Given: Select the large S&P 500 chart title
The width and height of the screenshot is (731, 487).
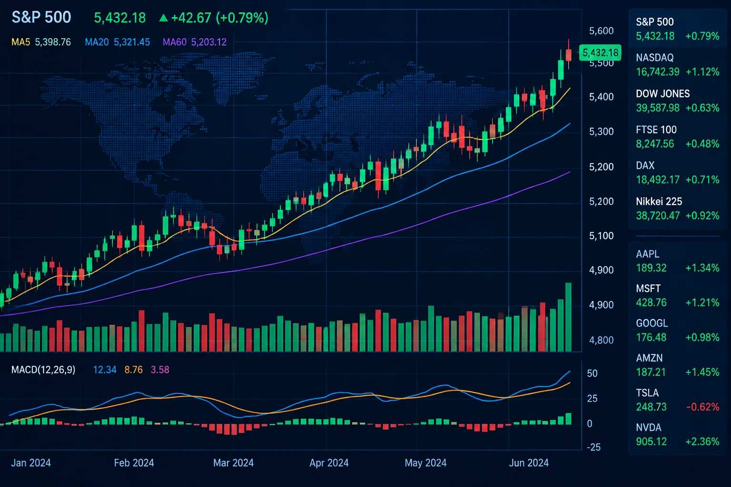Looking at the screenshot, I should 41,18.
